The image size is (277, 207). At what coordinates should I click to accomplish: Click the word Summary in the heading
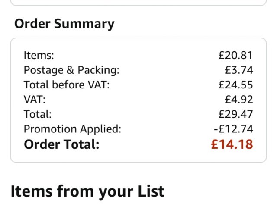click(x=84, y=24)
